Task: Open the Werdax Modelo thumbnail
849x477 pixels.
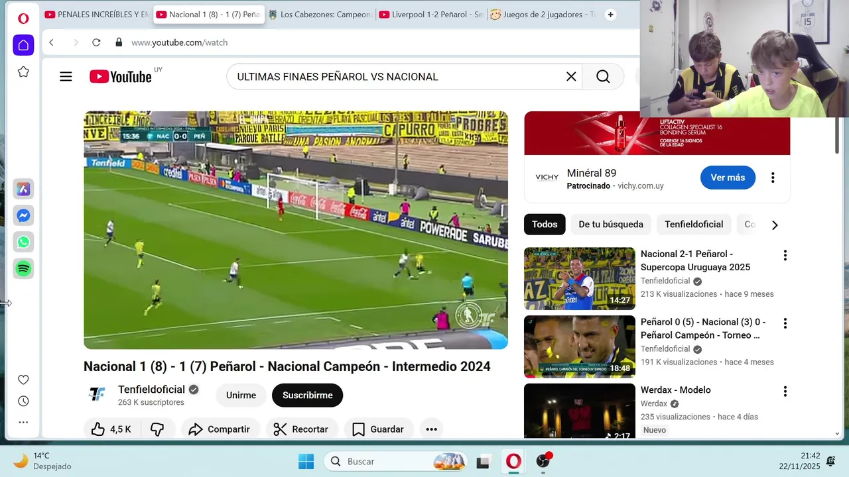Action: 580,411
